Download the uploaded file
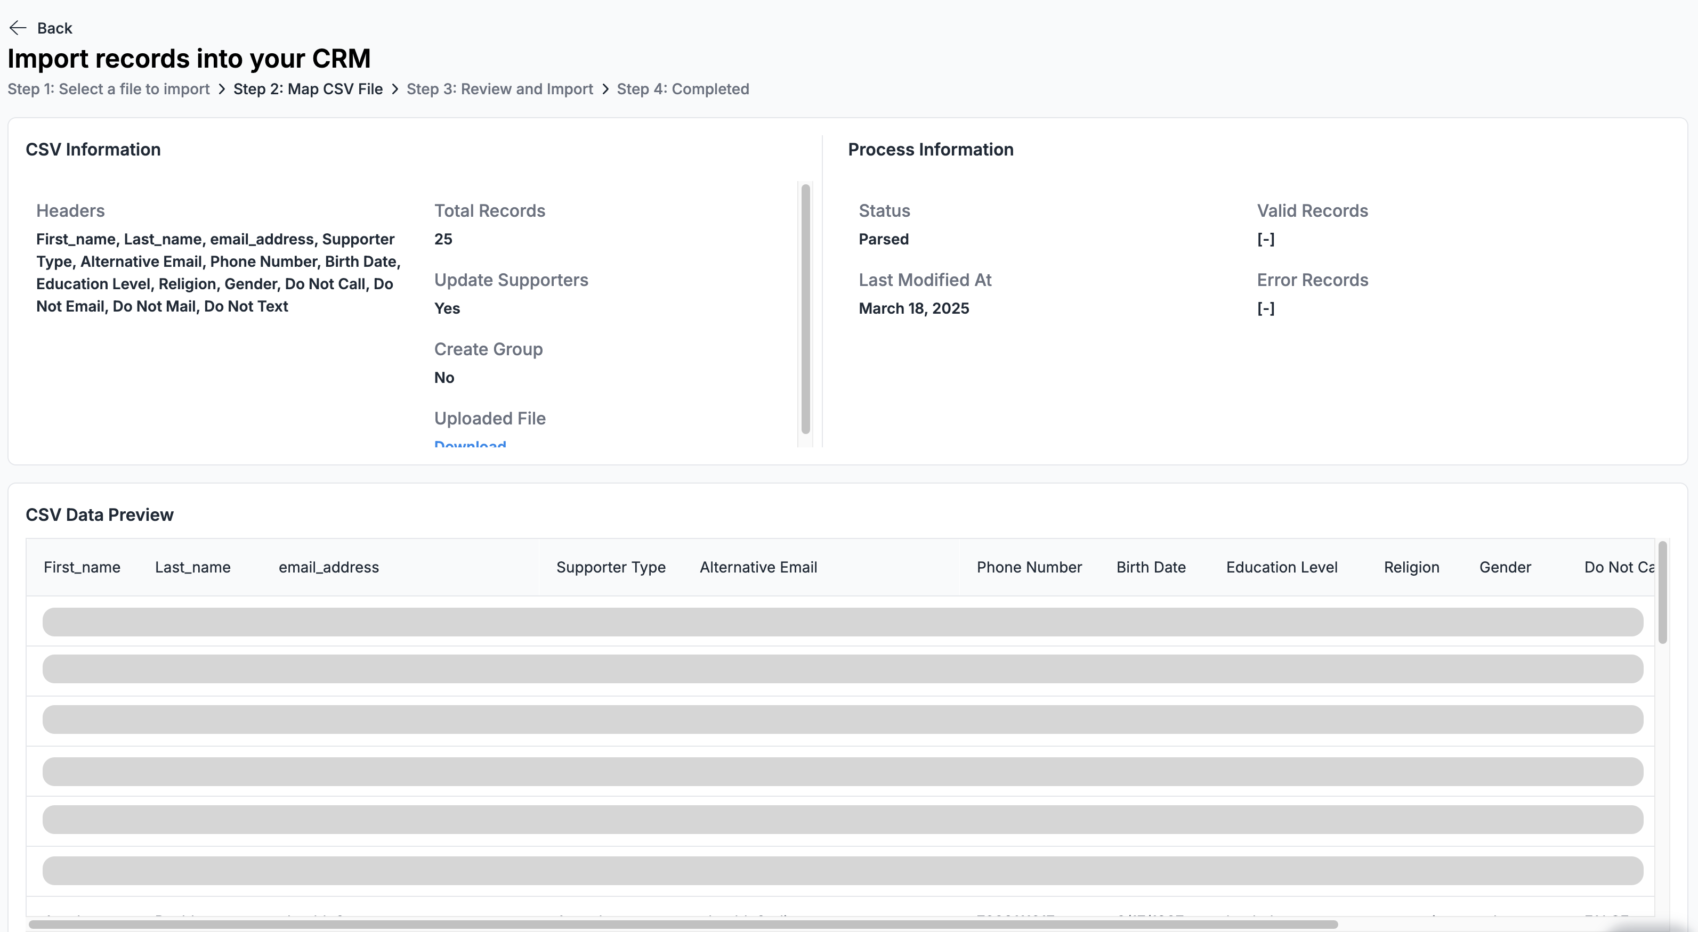 click(470, 443)
